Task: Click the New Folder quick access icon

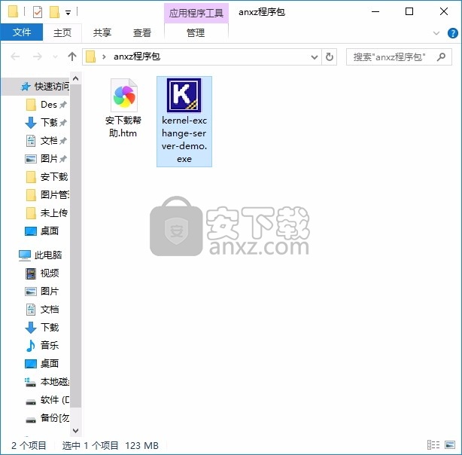Action: pyautogui.click(x=54, y=12)
